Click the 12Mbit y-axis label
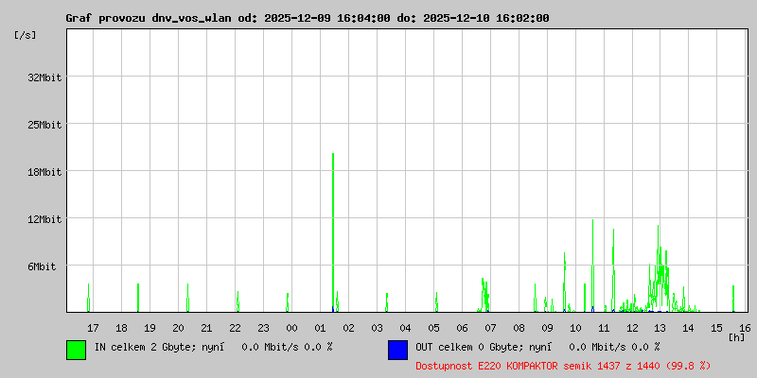Viewport: 757px width, 378px height. (44, 219)
